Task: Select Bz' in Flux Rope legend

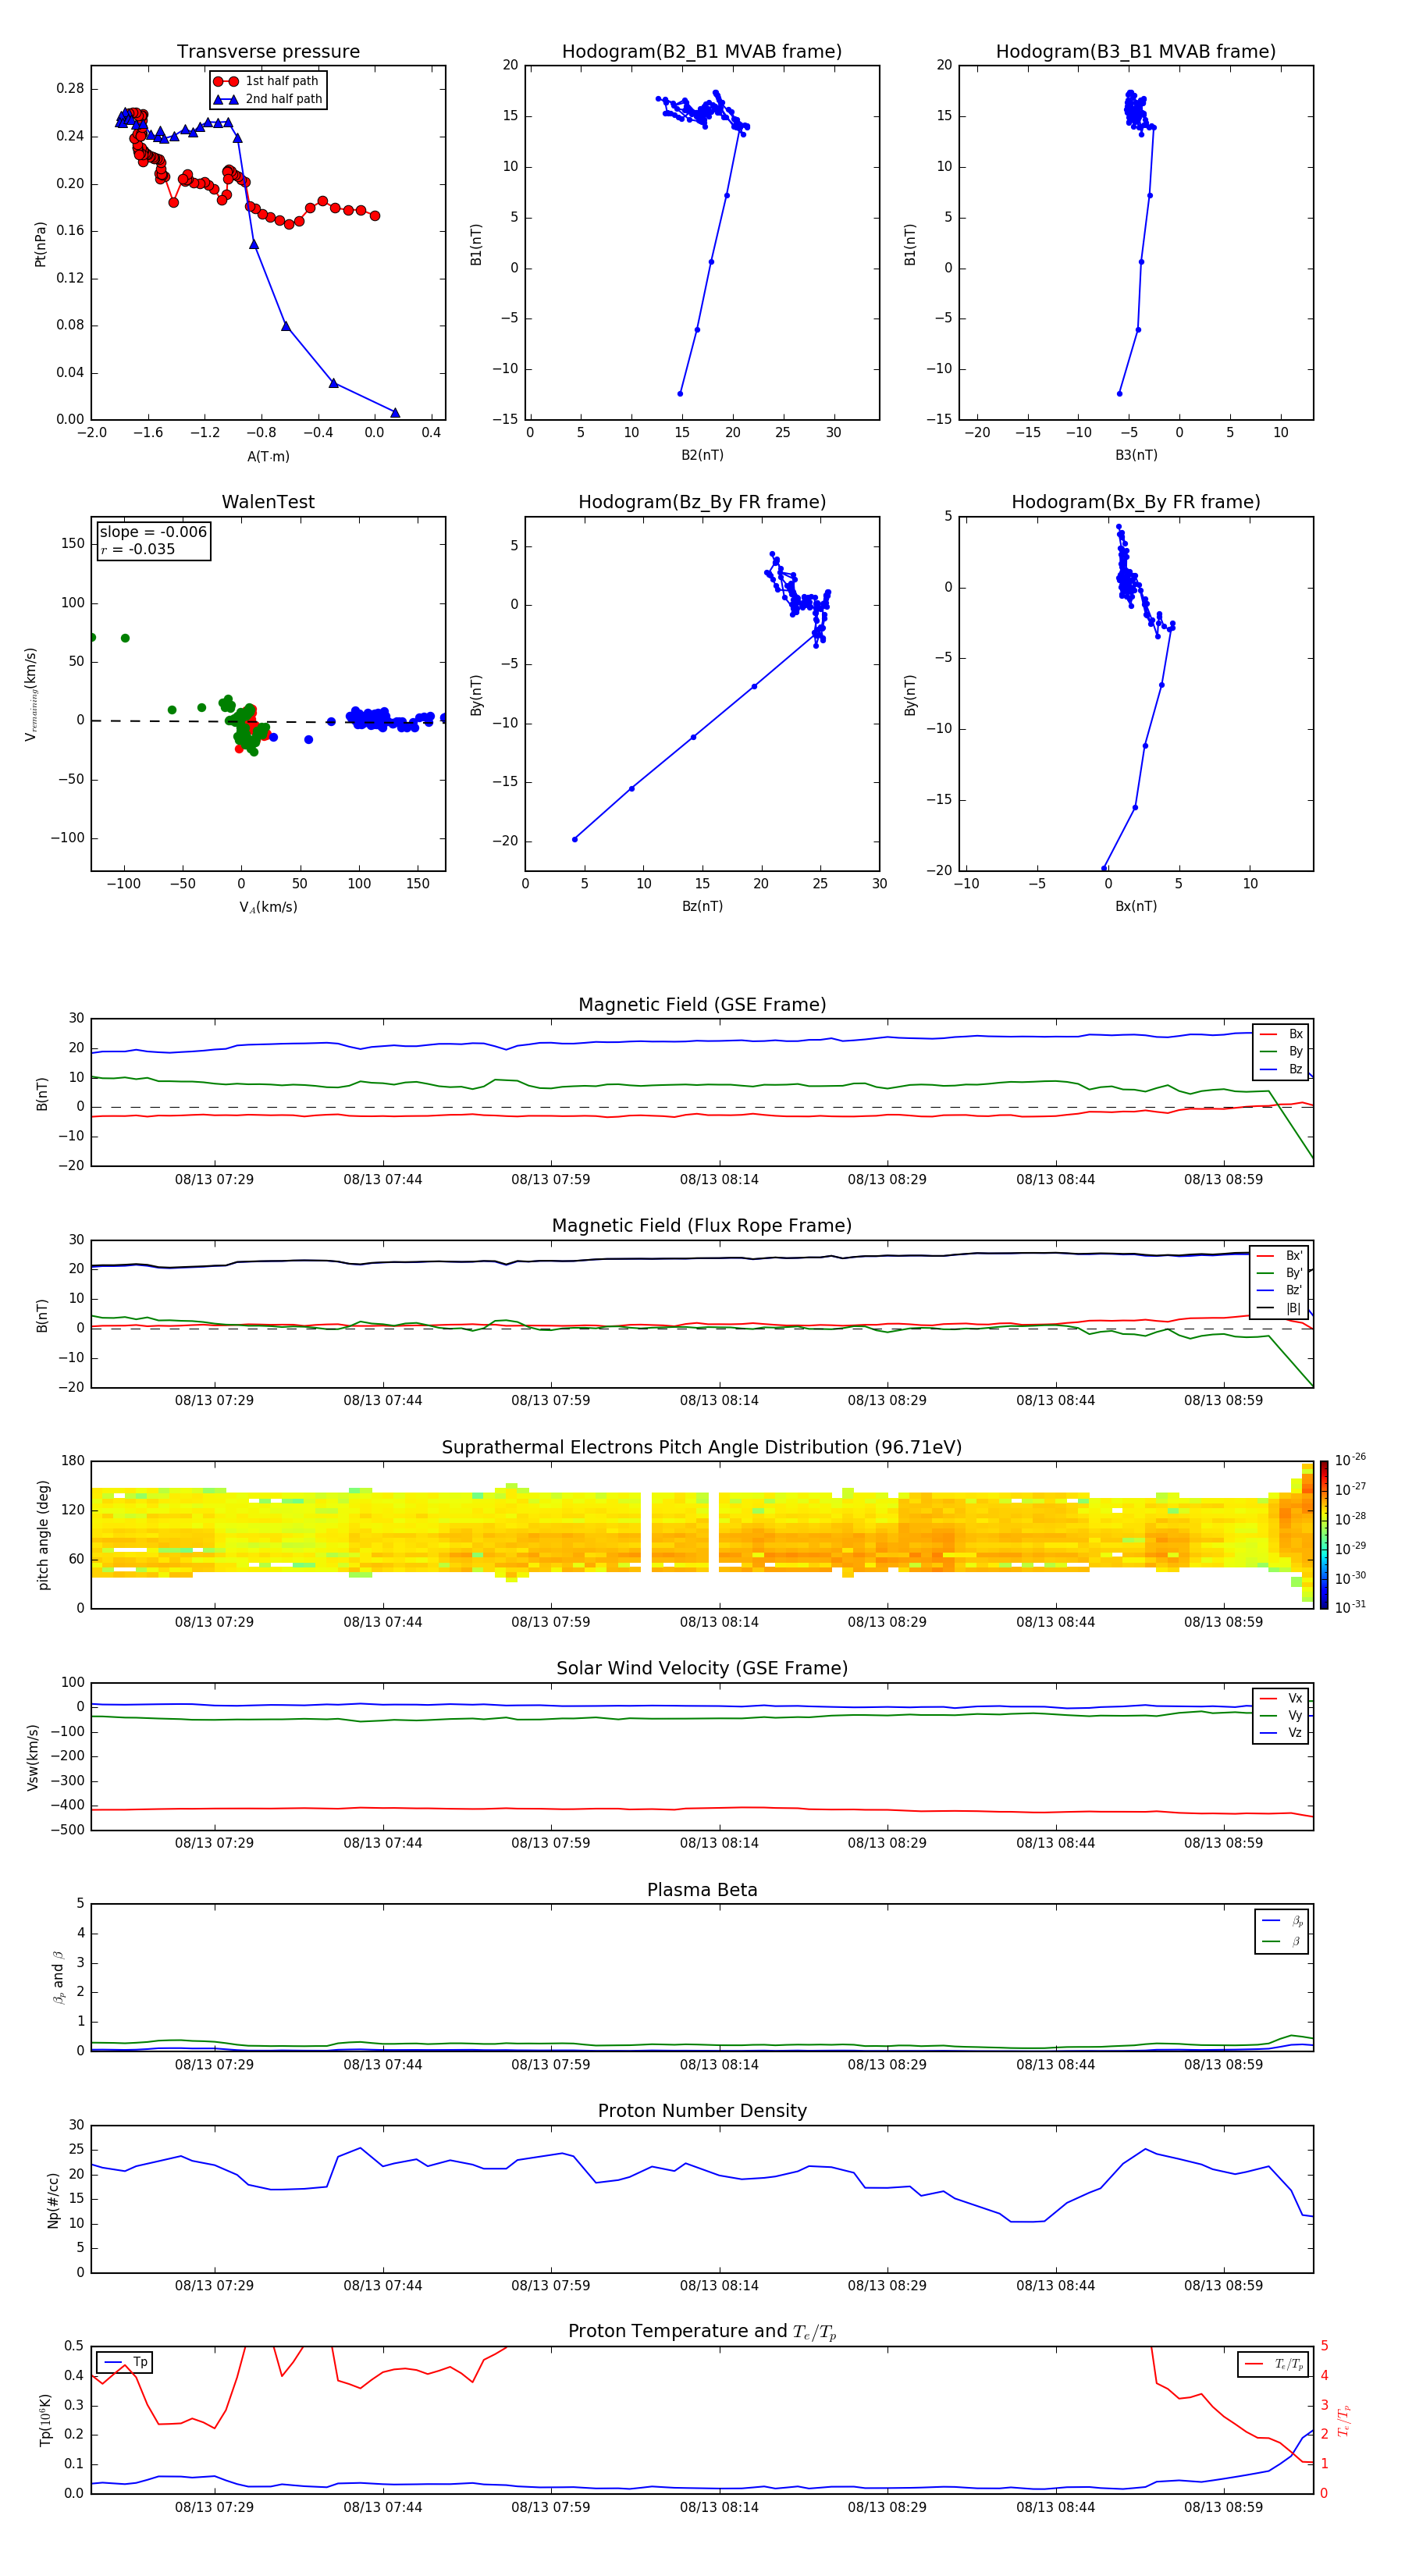Action: [1280, 1290]
